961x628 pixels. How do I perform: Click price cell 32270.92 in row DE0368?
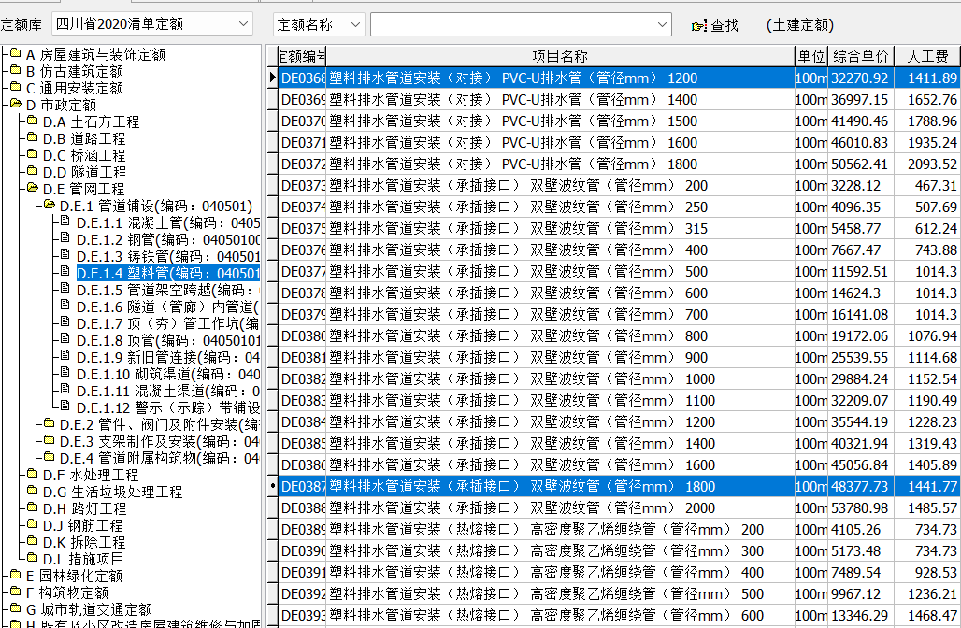tap(860, 78)
